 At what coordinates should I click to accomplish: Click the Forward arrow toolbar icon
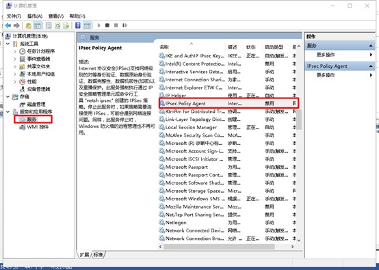[16, 25]
